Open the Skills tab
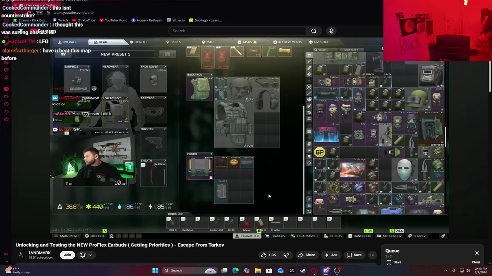Screen dimensions: 492x276 tap(173, 42)
